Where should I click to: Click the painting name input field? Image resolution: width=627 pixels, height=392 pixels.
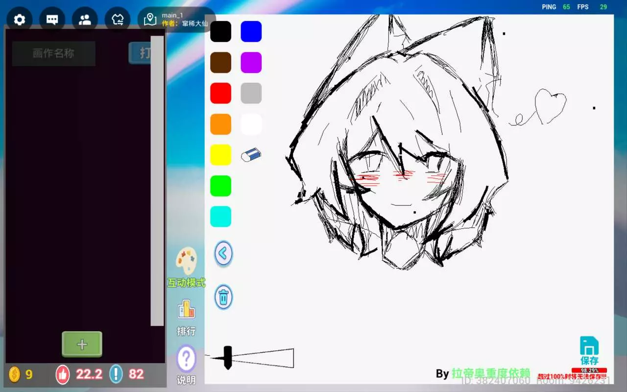pos(54,53)
